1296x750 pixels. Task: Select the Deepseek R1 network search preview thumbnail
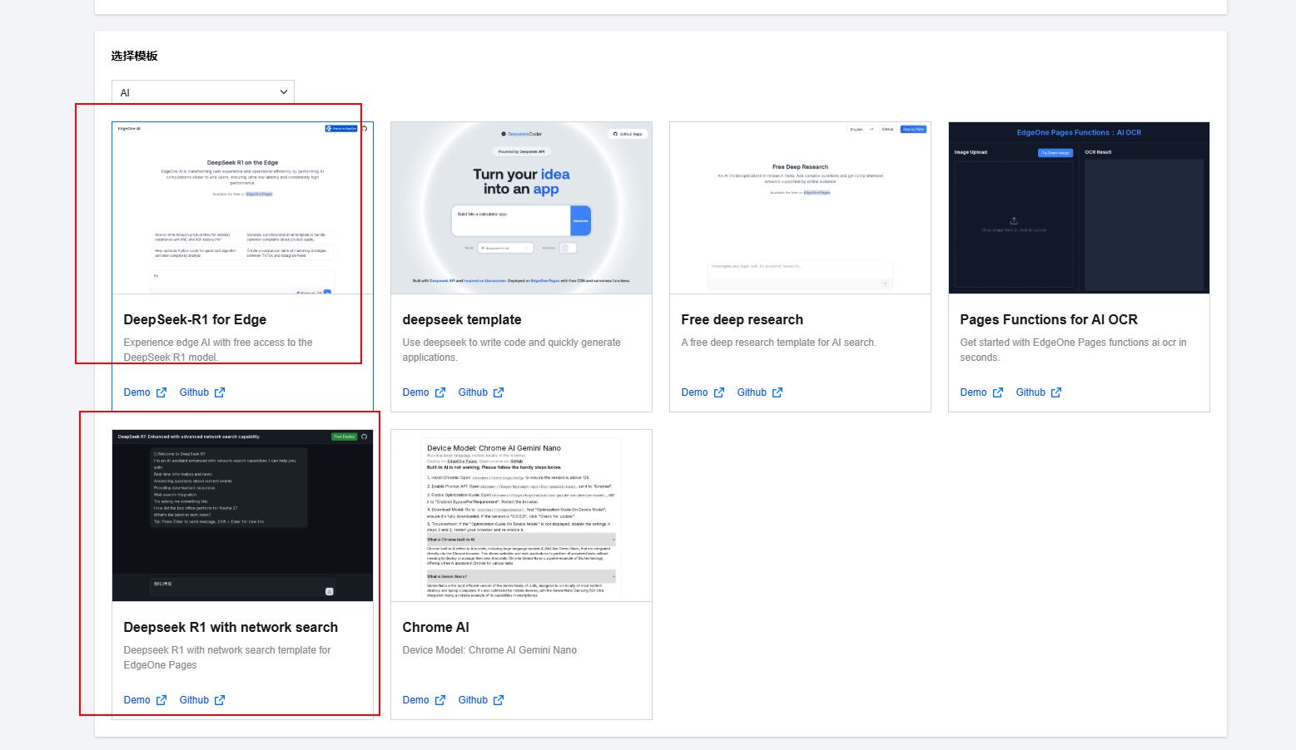tap(242, 516)
